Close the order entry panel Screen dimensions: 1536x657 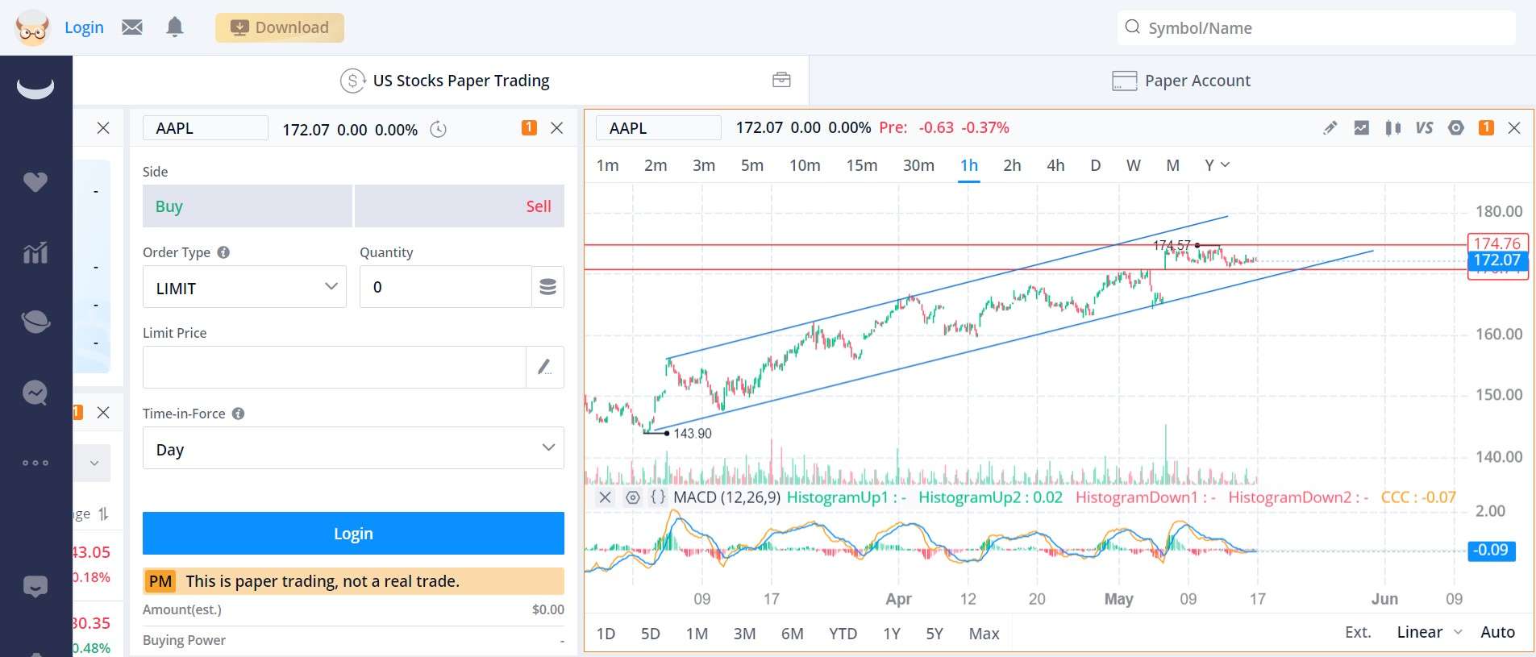pos(557,127)
